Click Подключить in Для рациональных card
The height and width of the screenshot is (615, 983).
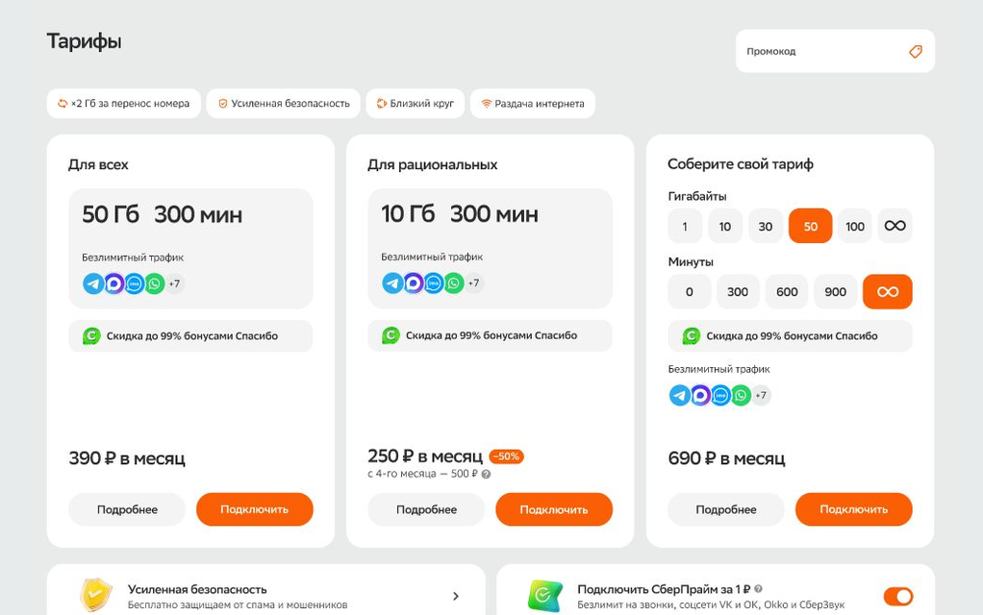(554, 510)
